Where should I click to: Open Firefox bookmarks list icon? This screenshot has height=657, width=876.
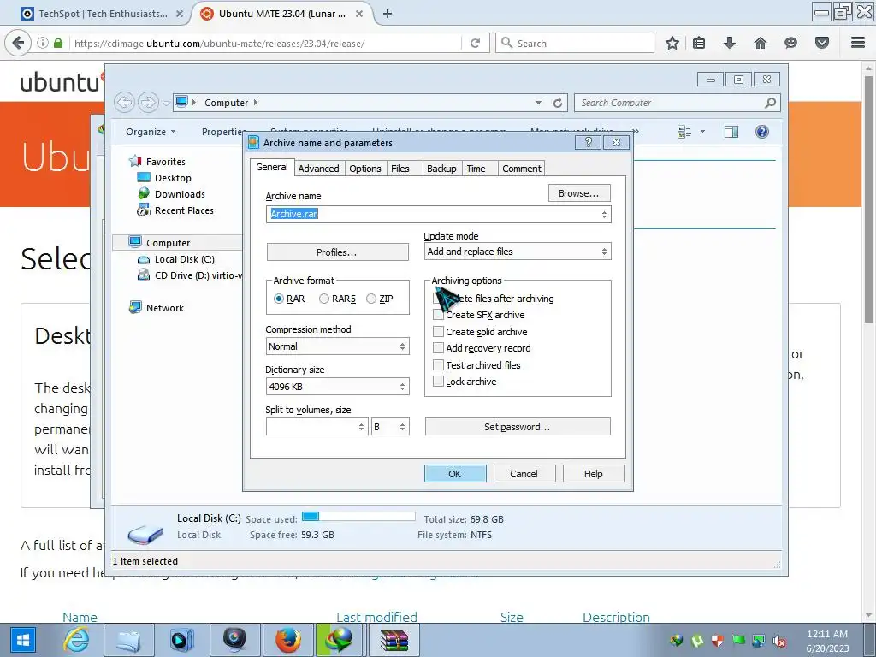699,43
